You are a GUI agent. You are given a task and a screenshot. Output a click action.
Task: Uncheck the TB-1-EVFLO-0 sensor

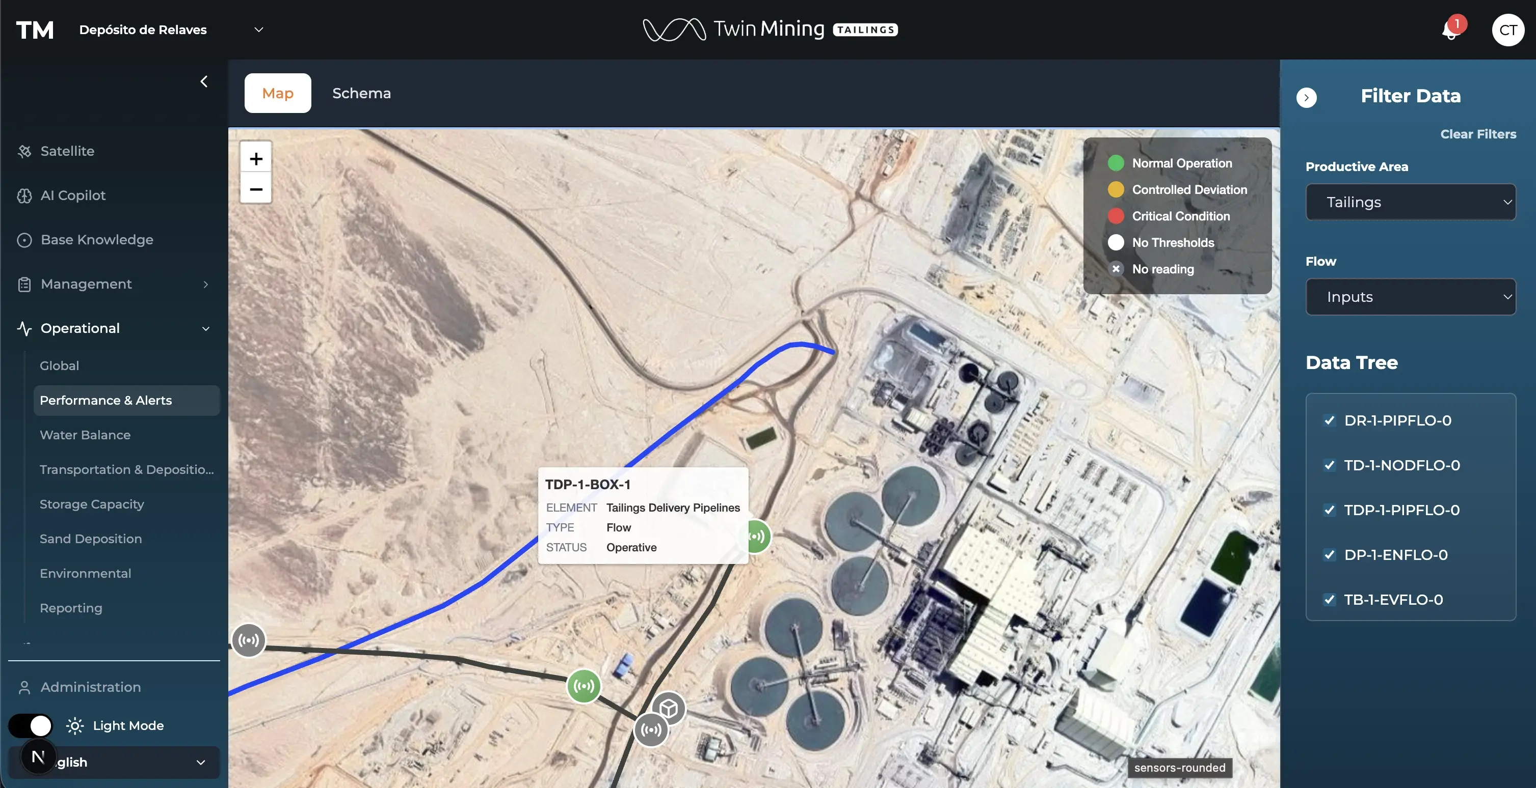click(1329, 600)
